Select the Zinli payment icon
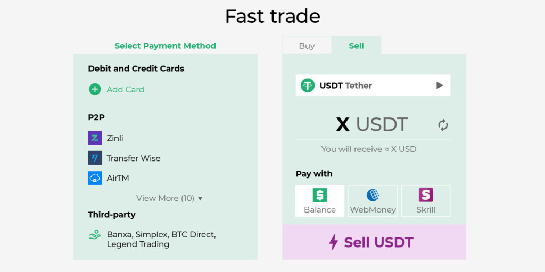 tap(95, 138)
